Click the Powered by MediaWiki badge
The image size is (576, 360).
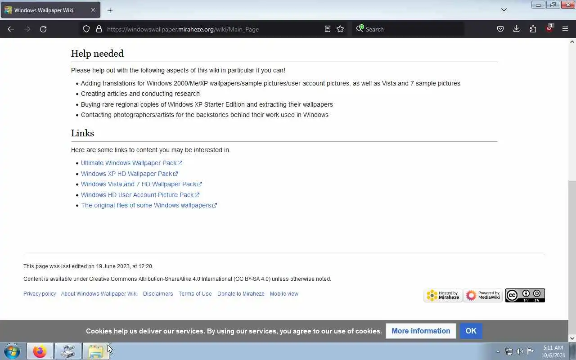point(483,295)
